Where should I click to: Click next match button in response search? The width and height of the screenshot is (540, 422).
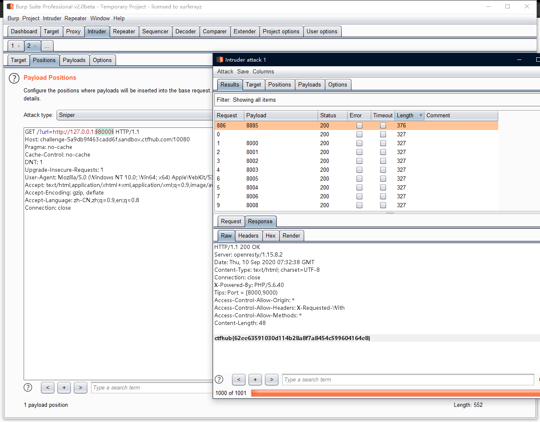[272, 379]
